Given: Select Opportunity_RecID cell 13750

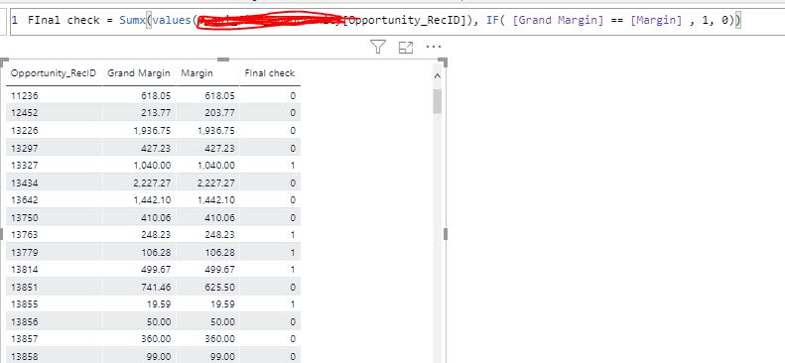Looking at the screenshot, I should 25,217.
